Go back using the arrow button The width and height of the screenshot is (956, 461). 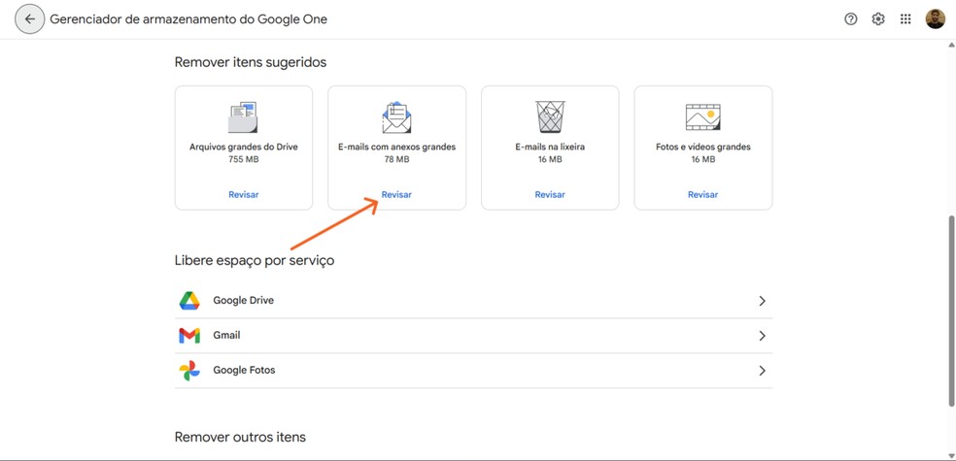click(x=30, y=18)
